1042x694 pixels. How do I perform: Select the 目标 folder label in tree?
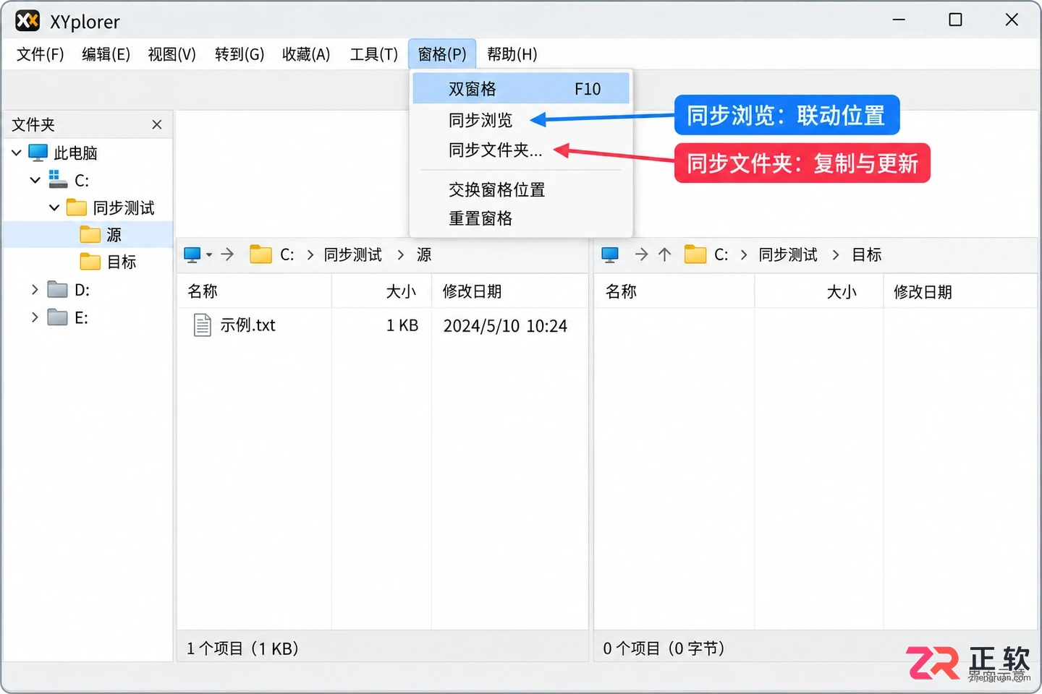122,262
